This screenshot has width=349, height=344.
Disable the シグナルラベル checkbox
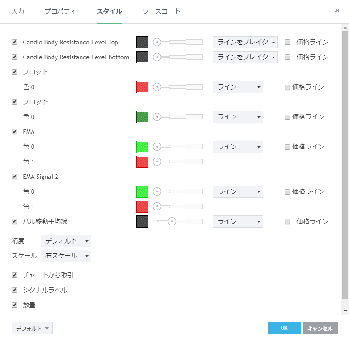14,290
